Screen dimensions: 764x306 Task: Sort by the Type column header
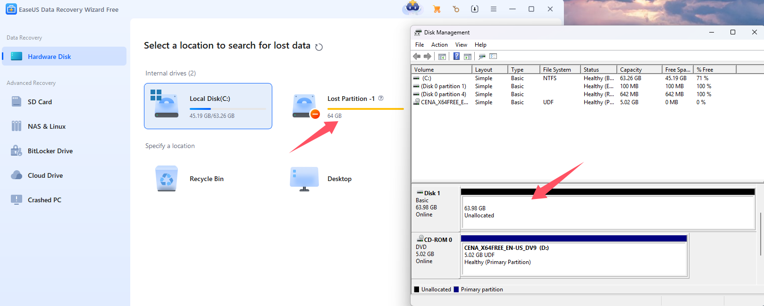[524, 69]
